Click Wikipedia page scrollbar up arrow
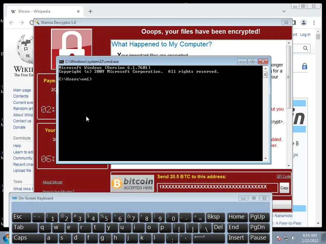This screenshot has height=244, width=326. click(x=318, y=31)
